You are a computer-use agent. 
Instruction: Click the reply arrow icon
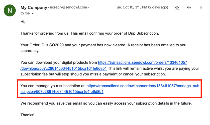click(189, 8)
